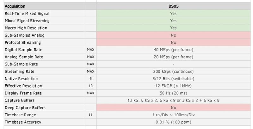Open footnote 11 beside Timebase Range

91,115
